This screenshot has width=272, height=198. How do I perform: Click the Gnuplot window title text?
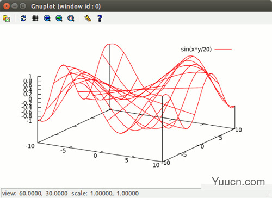click(x=66, y=7)
